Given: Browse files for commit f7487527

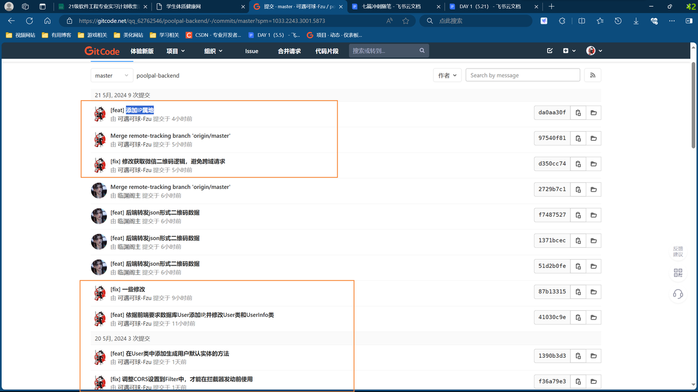Looking at the screenshot, I should point(593,215).
